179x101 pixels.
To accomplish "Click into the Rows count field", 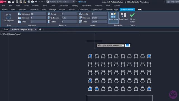I will point(70,14).
